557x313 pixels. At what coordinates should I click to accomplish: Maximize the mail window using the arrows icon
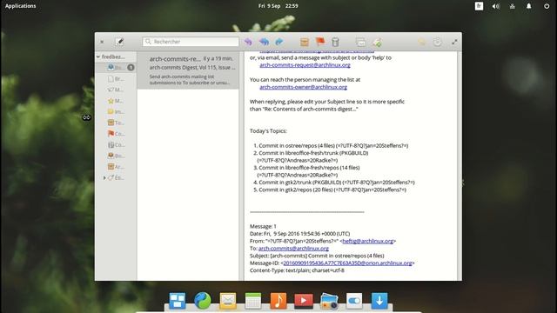(454, 42)
